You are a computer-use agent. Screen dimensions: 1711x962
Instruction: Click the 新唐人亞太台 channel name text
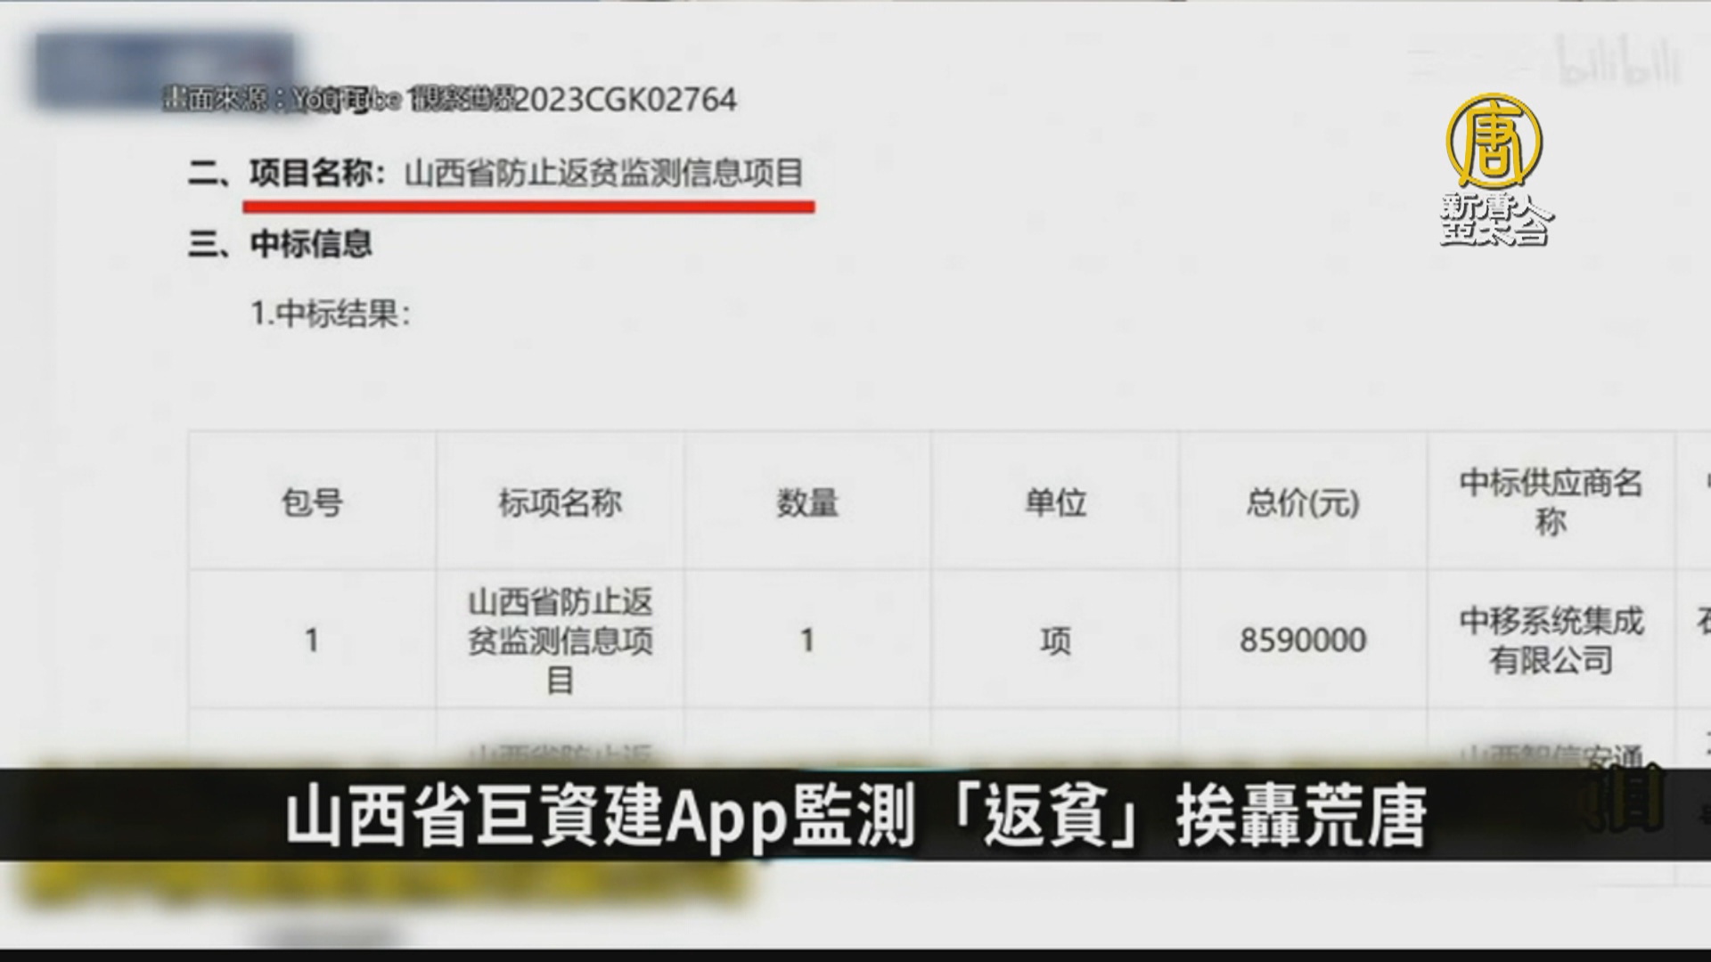click(1495, 219)
